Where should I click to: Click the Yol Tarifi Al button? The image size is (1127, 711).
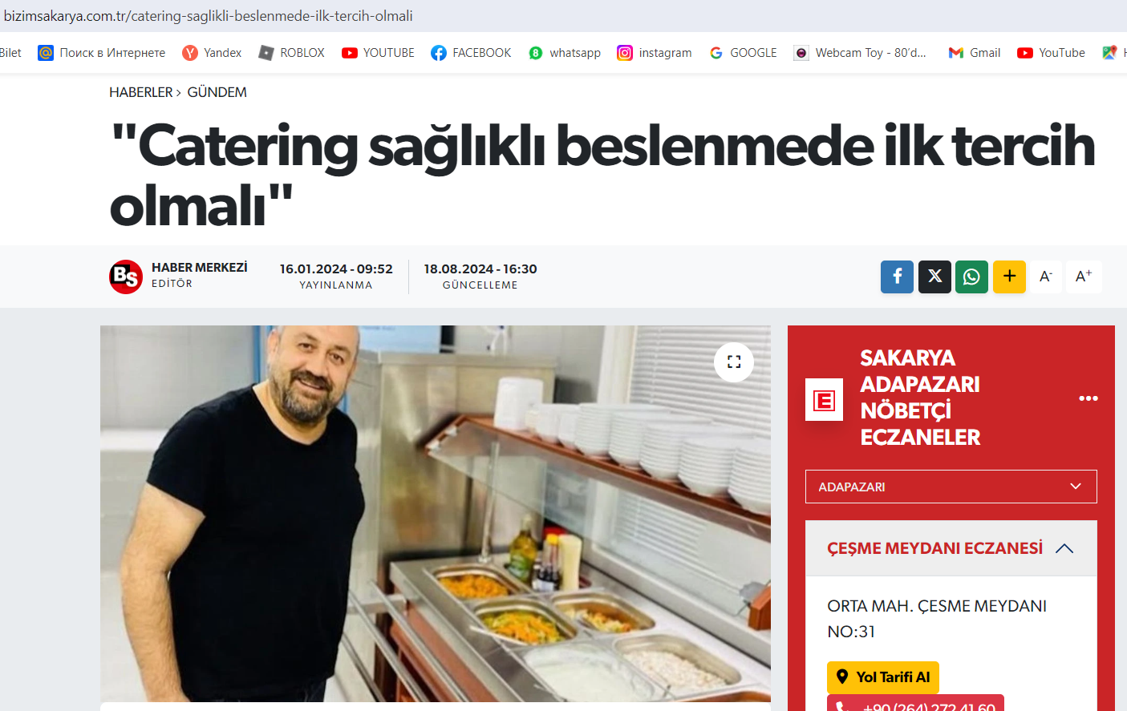tap(883, 677)
